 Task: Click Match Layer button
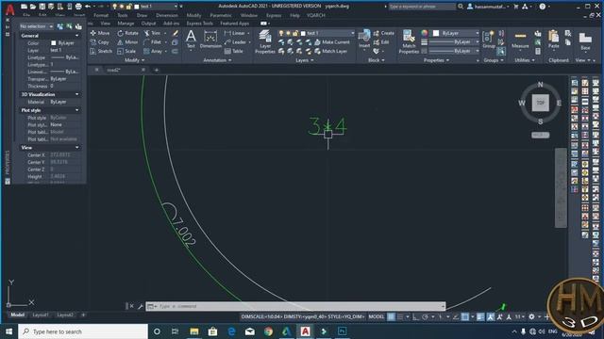coord(331,51)
